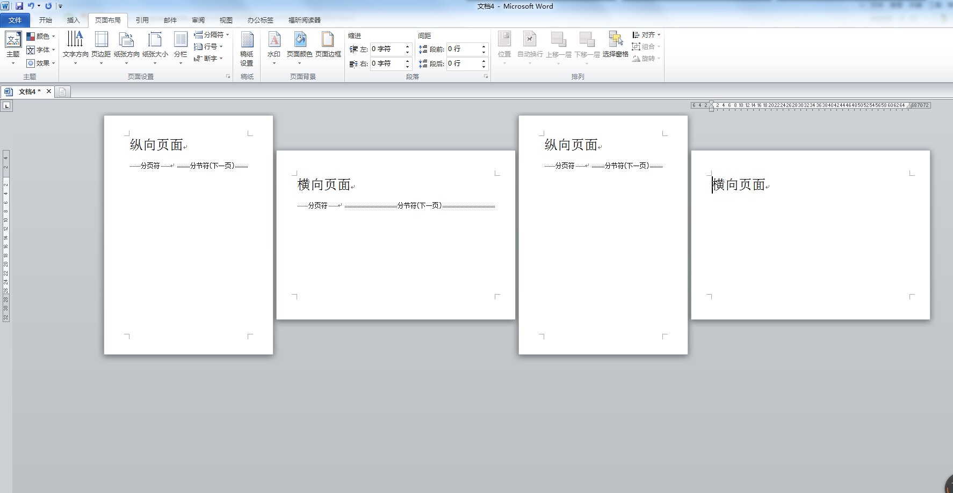Switch to Insert (插入) tab

coord(73,20)
